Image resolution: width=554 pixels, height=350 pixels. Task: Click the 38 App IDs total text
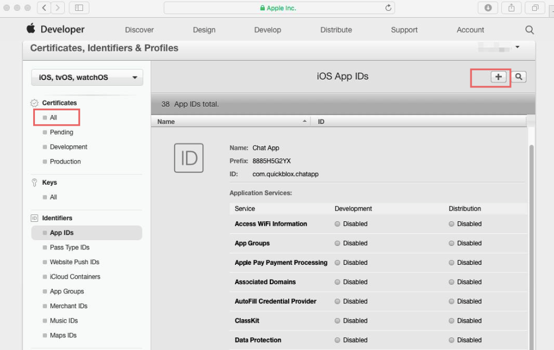click(x=190, y=105)
